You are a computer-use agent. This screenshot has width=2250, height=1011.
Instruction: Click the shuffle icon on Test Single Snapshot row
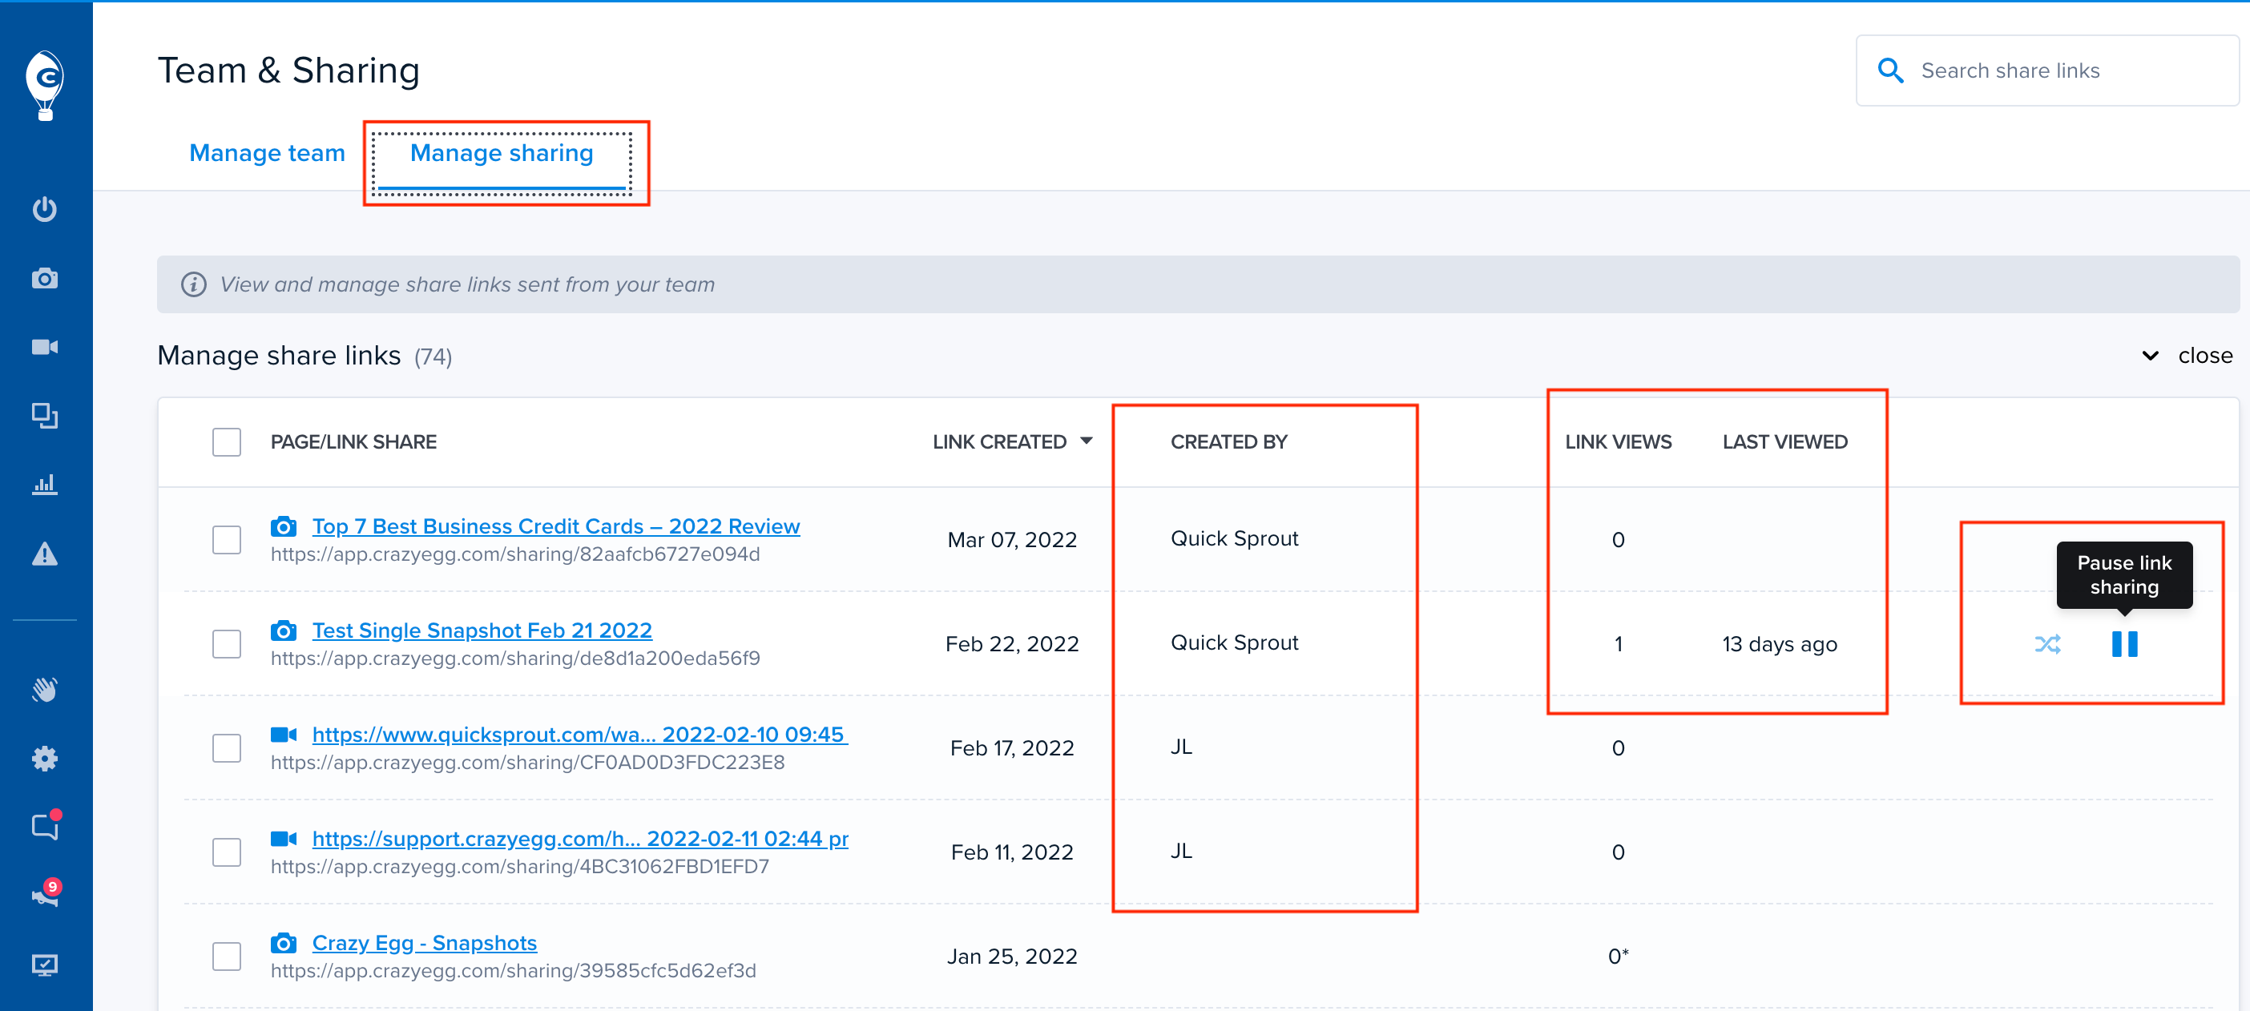(x=2048, y=644)
